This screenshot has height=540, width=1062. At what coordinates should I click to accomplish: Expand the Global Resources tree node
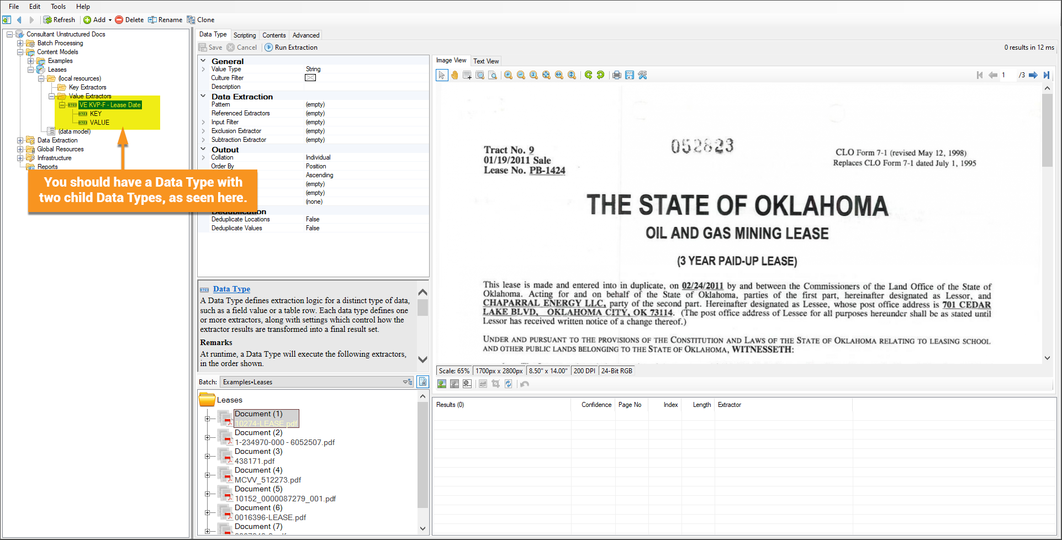(20, 149)
